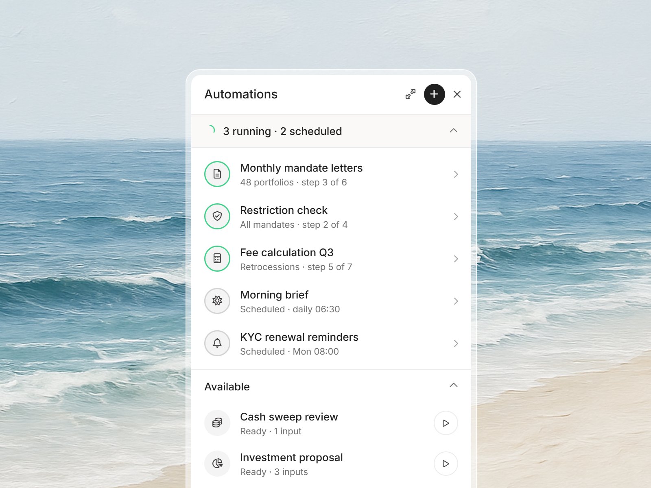651x488 pixels.
Task: Click the expand panel arrows icon
Action: click(x=411, y=94)
